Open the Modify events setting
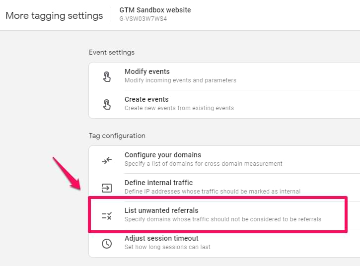 pyautogui.click(x=147, y=71)
